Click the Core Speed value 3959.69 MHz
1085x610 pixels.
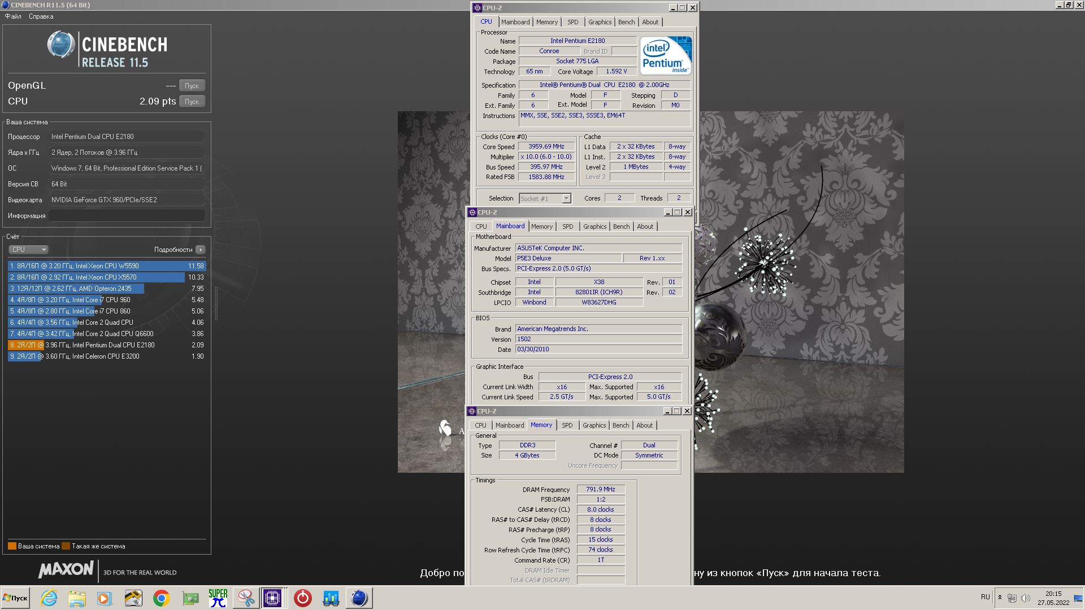546,146
